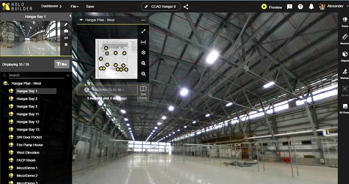Zoom in on the floor plan minimap

pos(143,63)
